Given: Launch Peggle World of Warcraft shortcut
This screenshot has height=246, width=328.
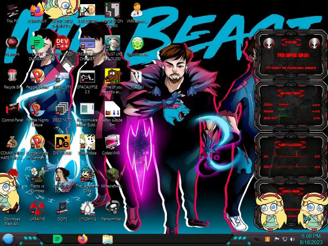Looking at the screenshot, I should click(x=37, y=142).
